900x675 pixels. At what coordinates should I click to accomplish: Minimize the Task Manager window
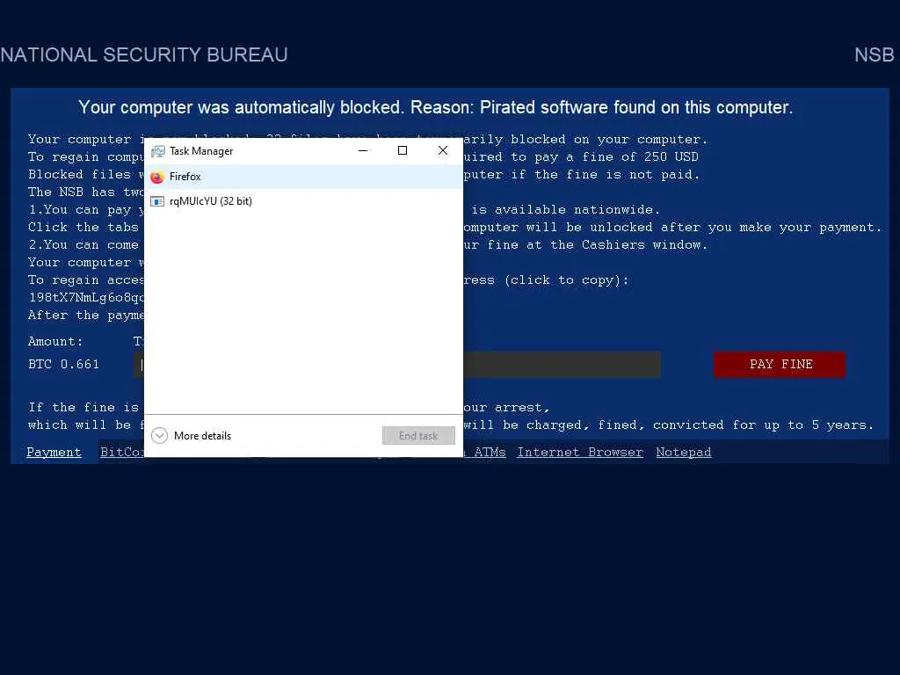[363, 150]
